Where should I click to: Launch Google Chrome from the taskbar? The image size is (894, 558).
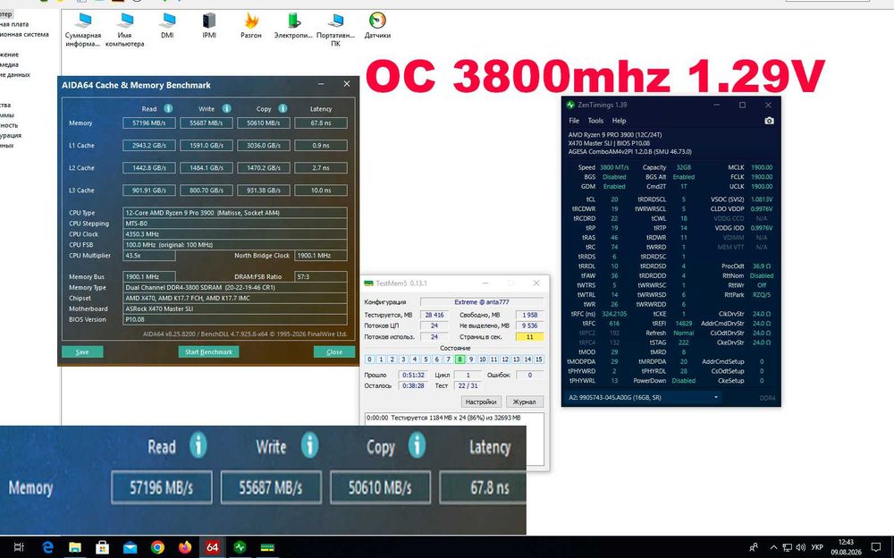[157, 547]
